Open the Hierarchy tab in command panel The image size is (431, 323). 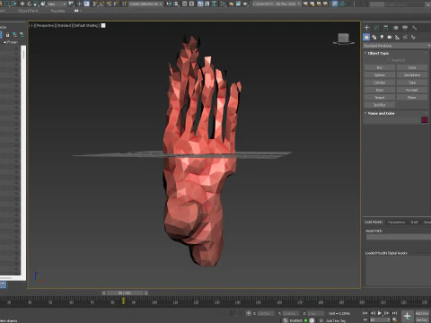386,28
